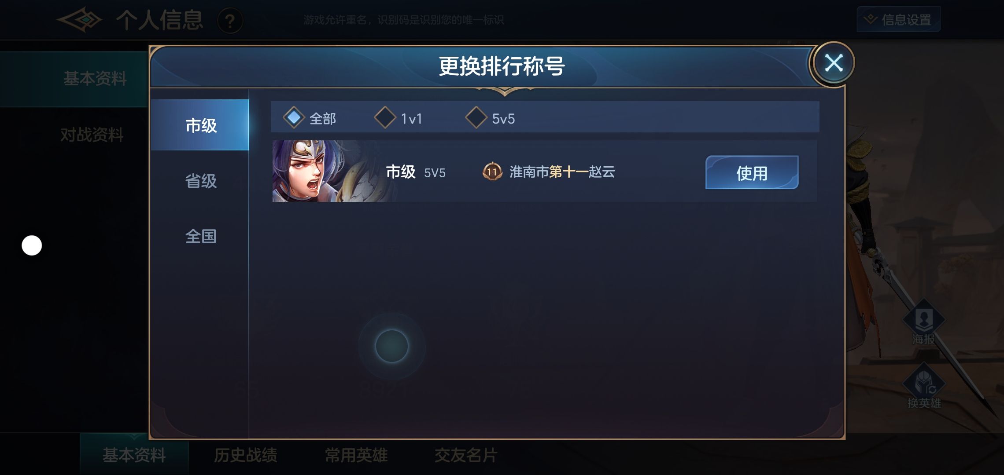Open the 历史战绩 bottom tab
Screen dimensions: 1004x475
click(x=245, y=455)
